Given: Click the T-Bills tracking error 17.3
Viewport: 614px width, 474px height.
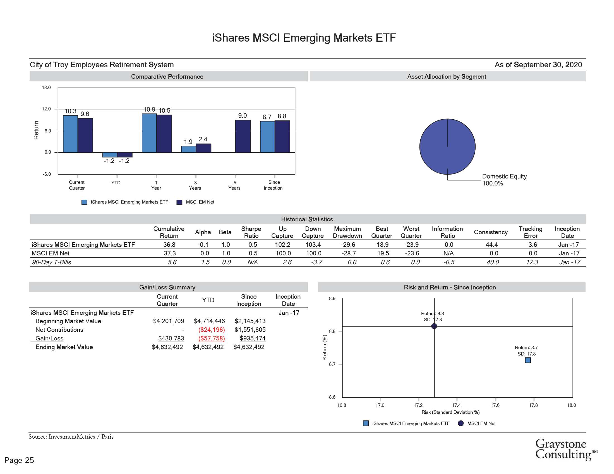Looking at the screenshot, I should pos(532,262).
